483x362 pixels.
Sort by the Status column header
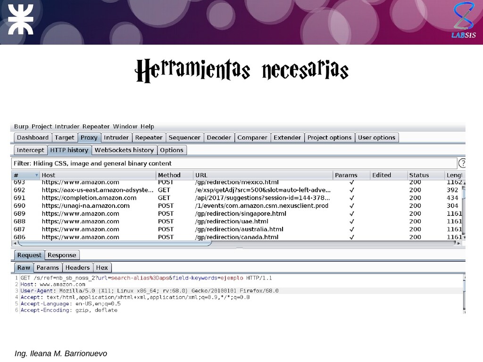(425, 175)
